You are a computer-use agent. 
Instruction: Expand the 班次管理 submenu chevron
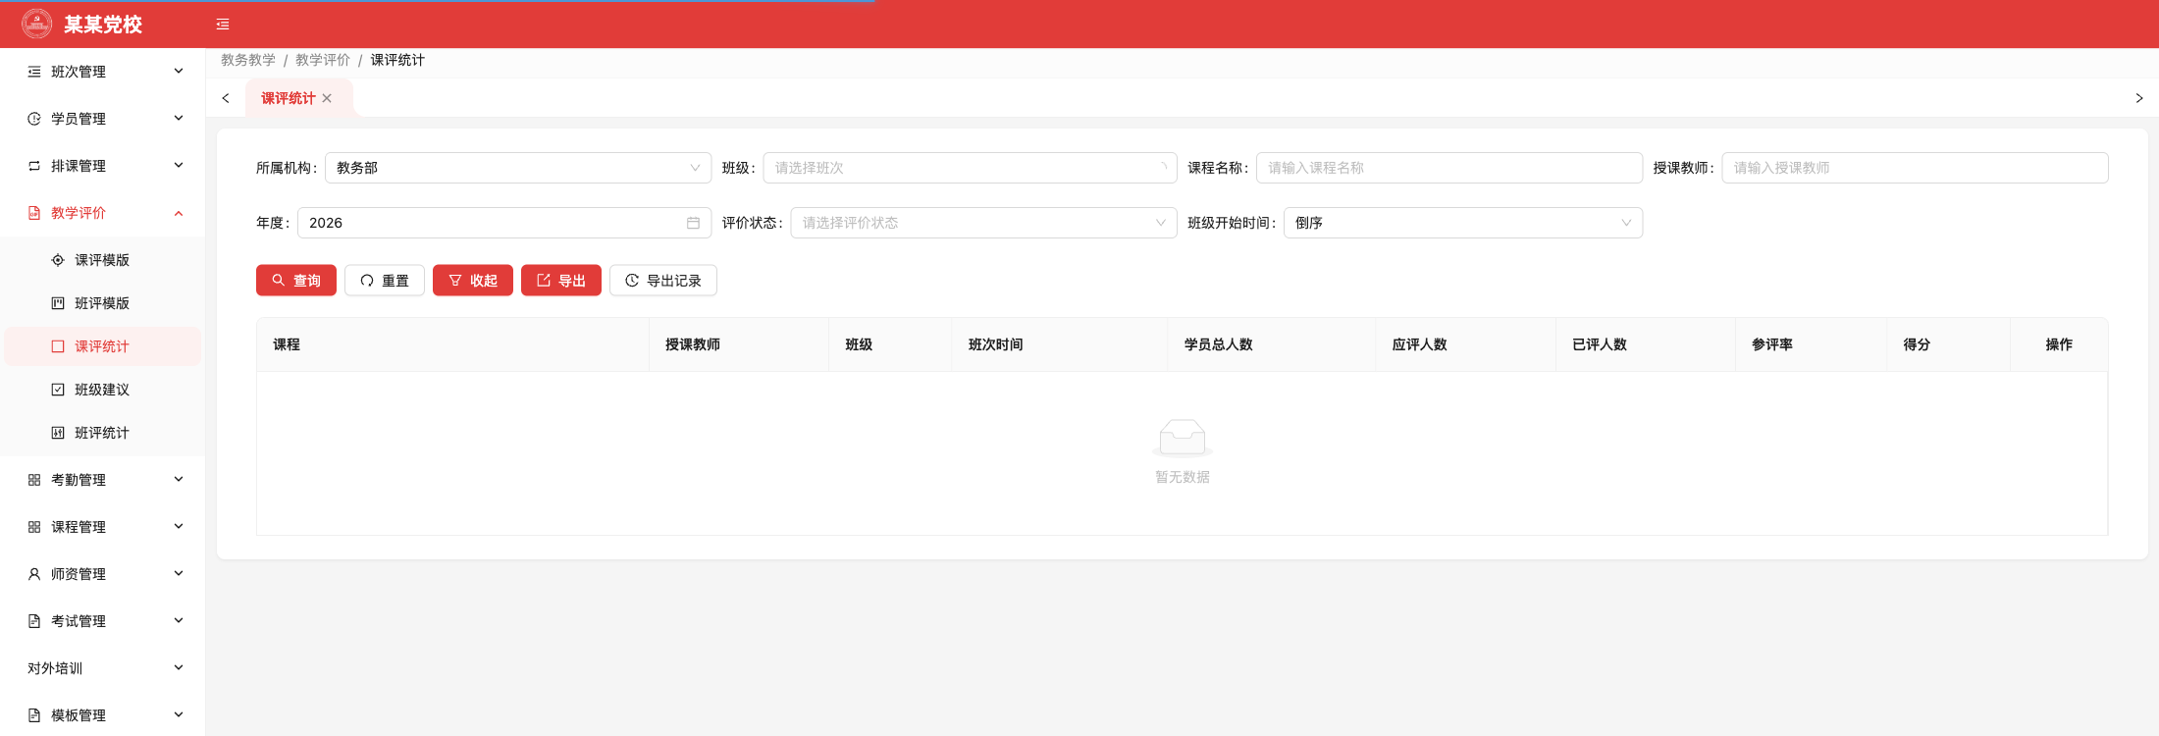[179, 71]
